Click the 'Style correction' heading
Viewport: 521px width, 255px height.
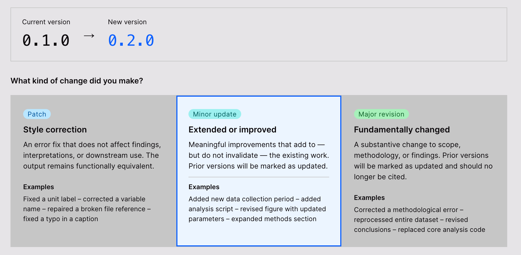click(x=55, y=130)
